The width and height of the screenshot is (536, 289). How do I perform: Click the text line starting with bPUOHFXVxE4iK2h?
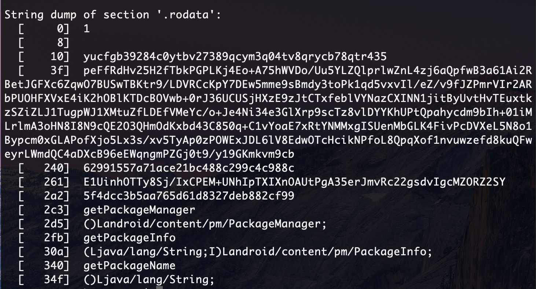268,99
